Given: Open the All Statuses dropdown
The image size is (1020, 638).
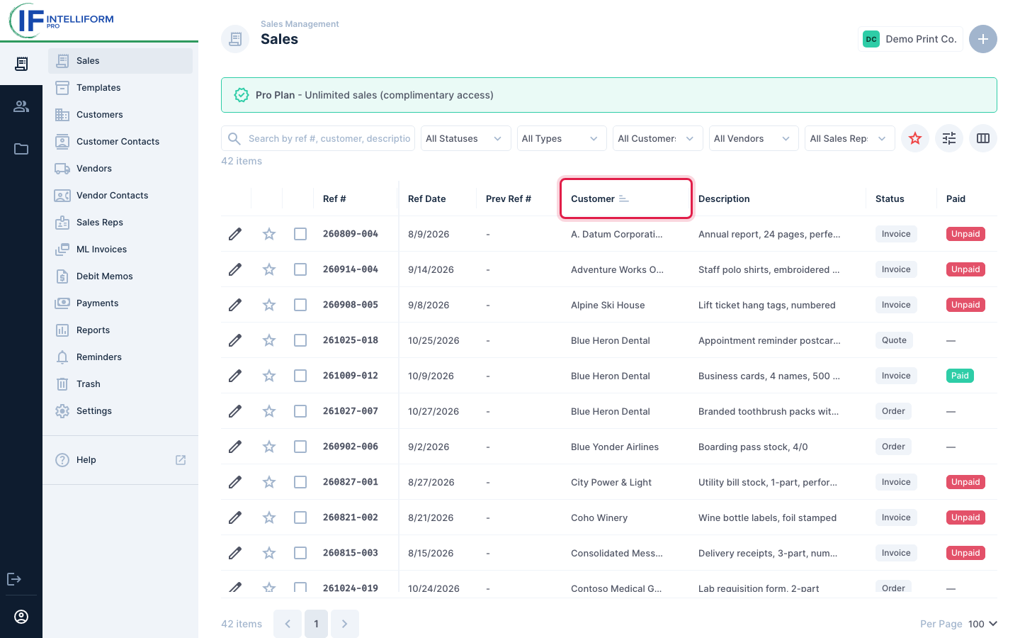Looking at the screenshot, I should click(x=465, y=138).
